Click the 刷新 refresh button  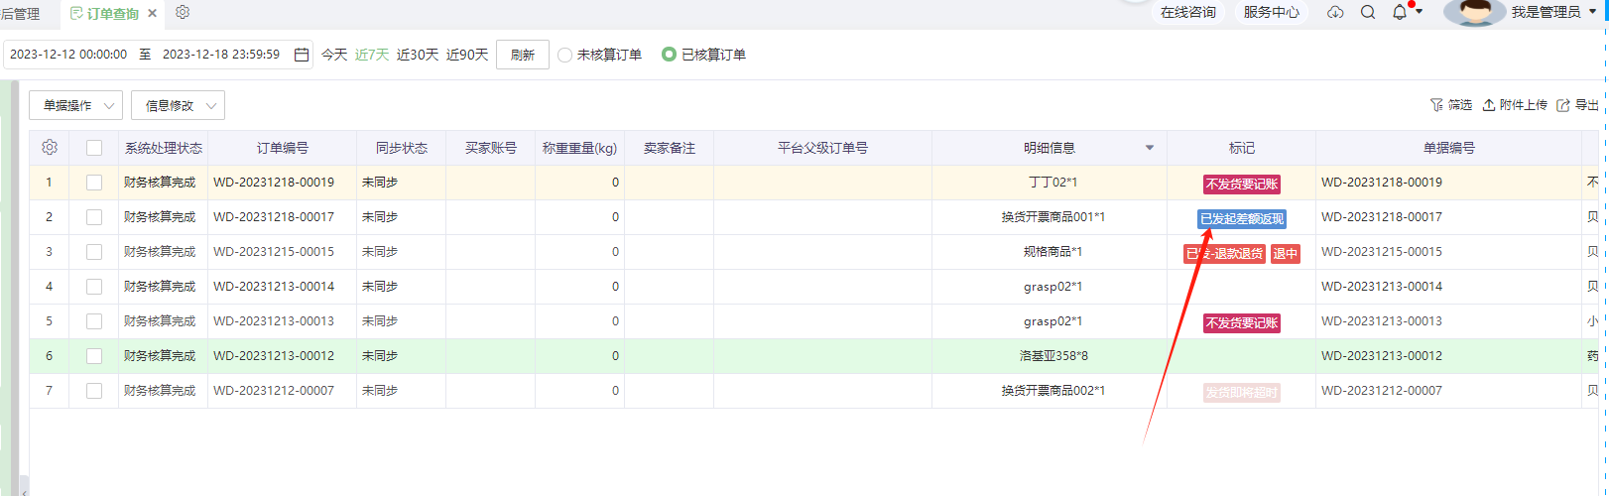click(523, 55)
